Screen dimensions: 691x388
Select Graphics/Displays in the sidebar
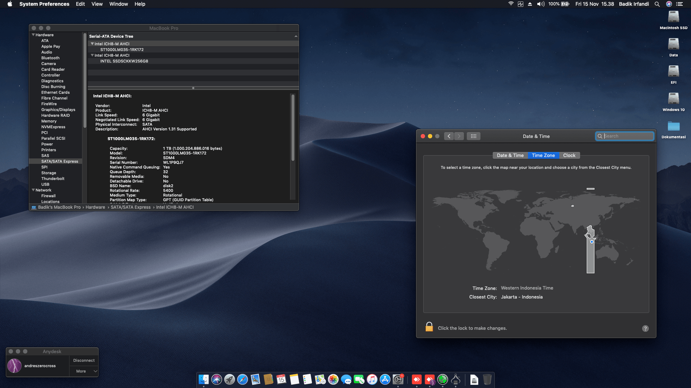pos(58,110)
